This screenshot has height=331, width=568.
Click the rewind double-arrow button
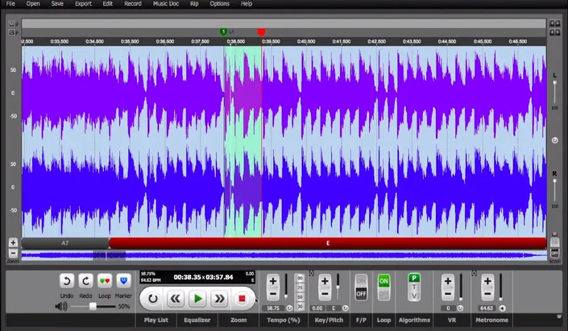175,299
